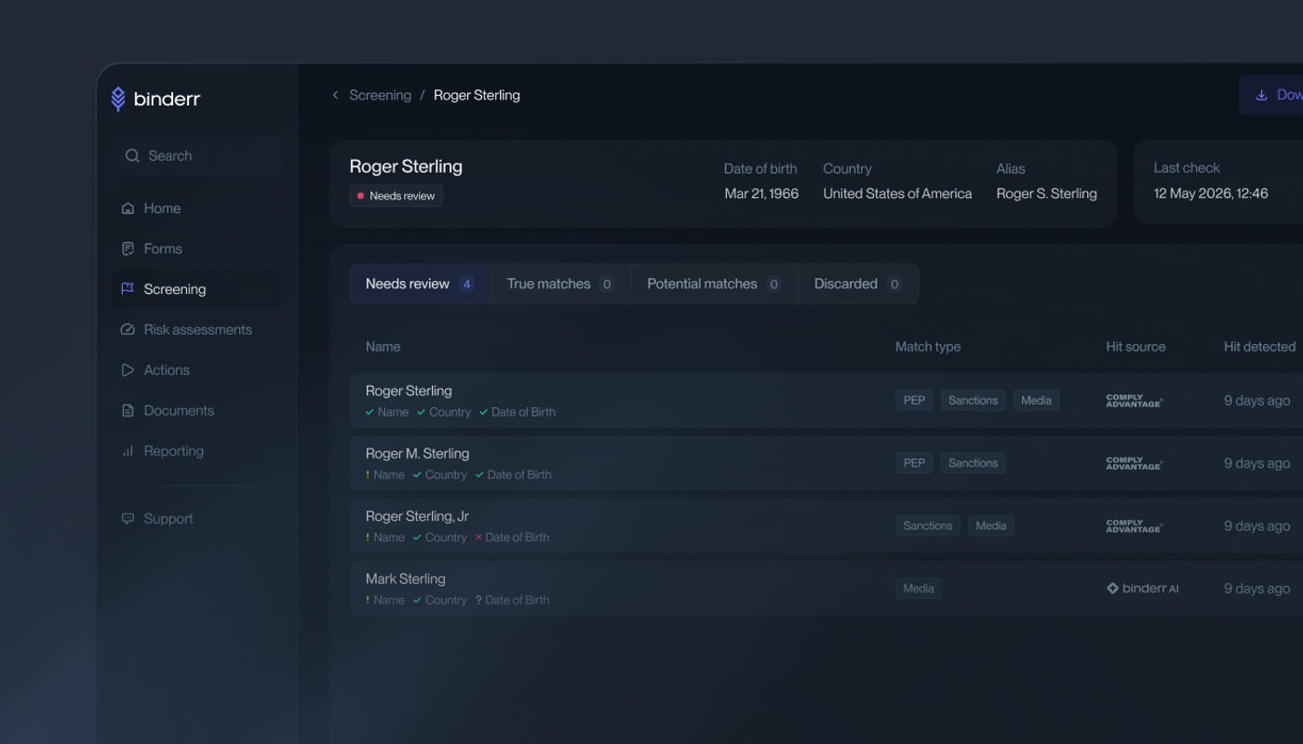The width and height of the screenshot is (1303, 744).
Task: Switch to the True matches tab
Action: [560, 284]
